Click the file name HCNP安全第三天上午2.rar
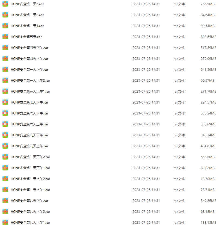Image resolution: width=219 pixels, height=227 pixels. click(30, 81)
